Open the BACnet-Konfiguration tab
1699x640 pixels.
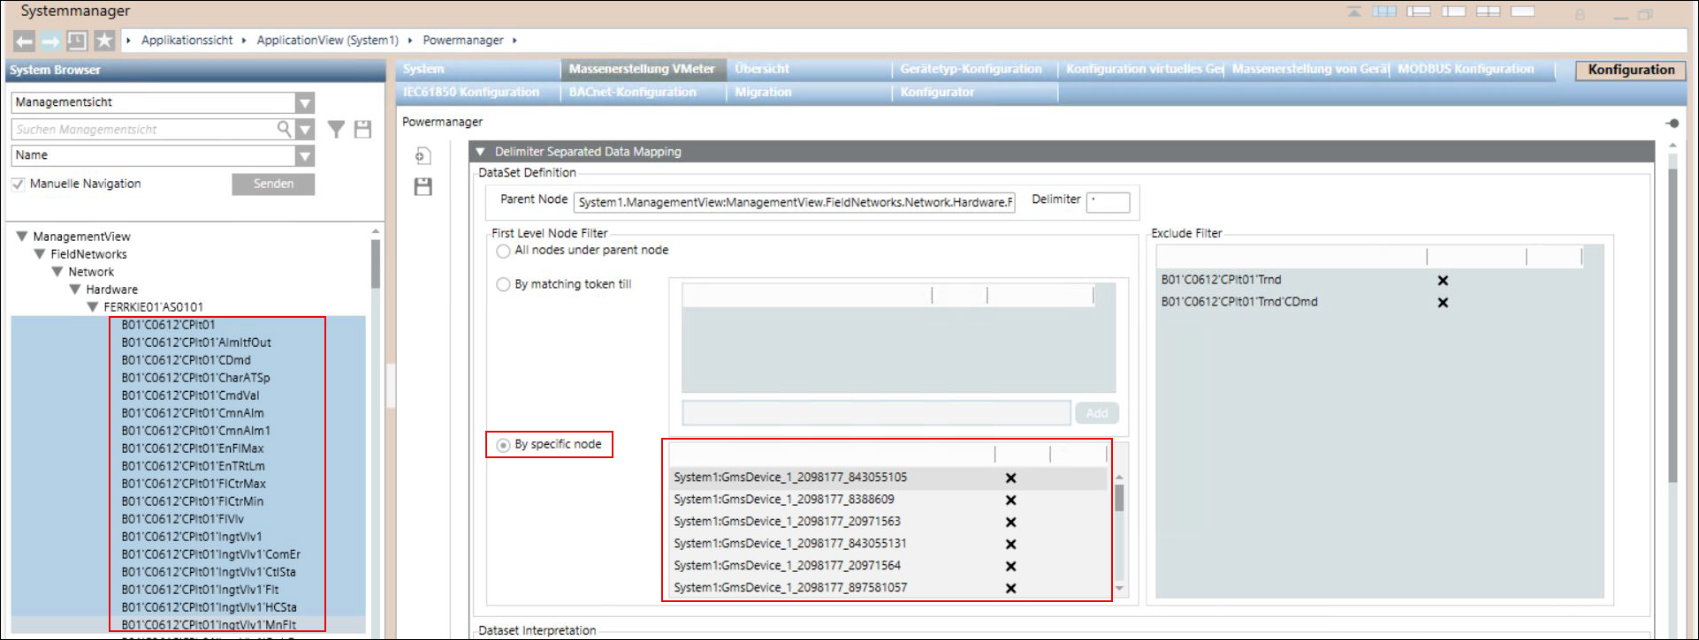[632, 92]
